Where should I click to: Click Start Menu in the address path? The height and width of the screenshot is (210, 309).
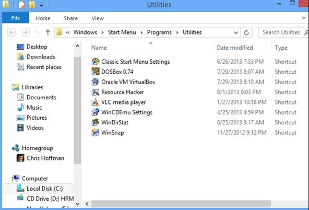coord(122,32)
